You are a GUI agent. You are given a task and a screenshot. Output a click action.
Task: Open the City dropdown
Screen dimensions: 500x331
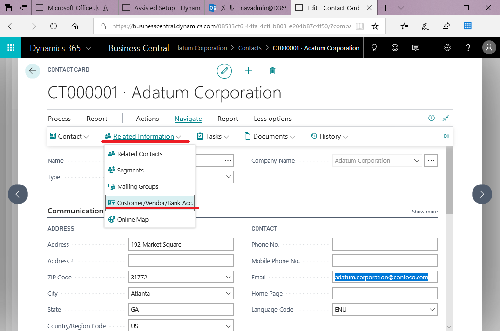tap(229, 293)
